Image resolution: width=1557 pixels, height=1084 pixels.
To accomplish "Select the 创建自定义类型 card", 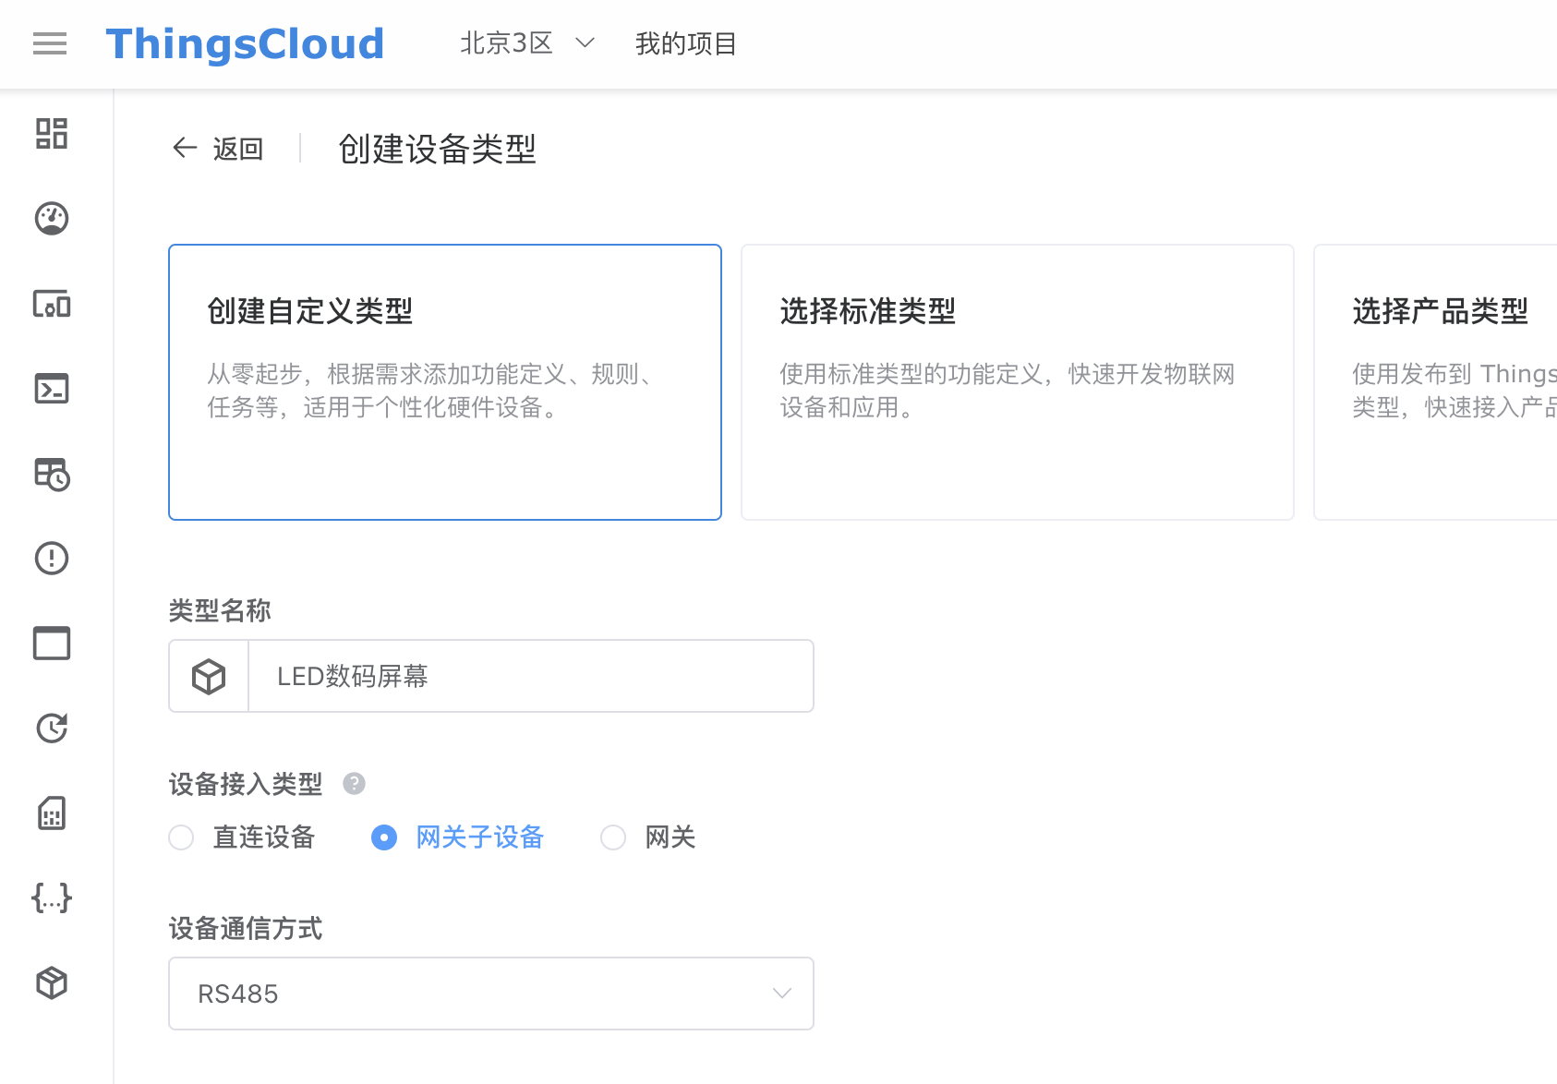I will [445, 382].
